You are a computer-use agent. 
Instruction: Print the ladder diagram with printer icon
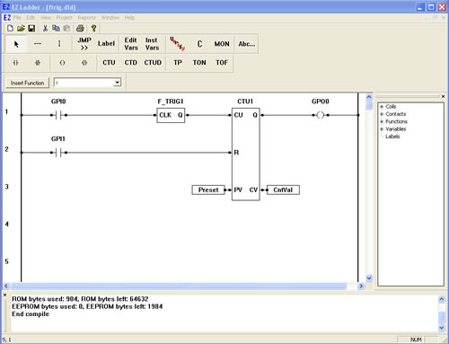80,28
